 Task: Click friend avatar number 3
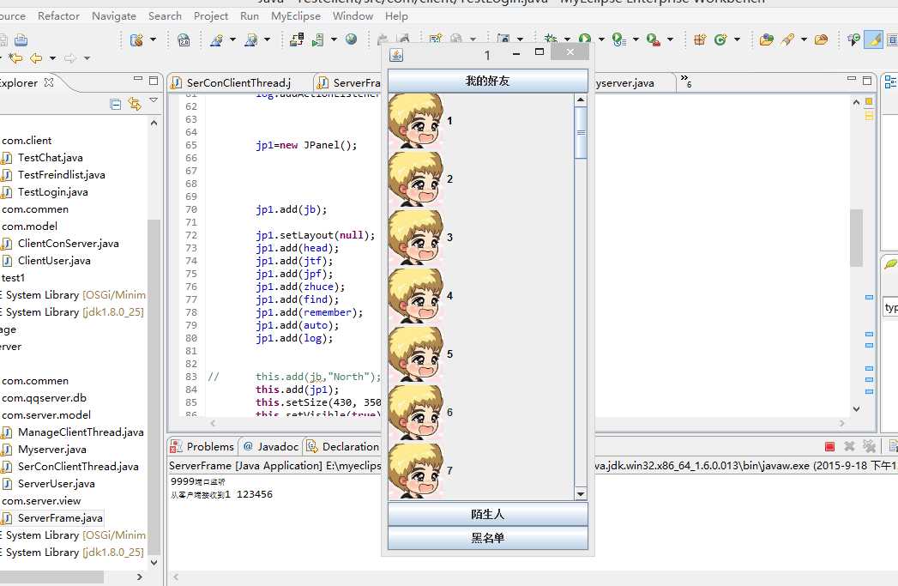(x=415, y=237)
